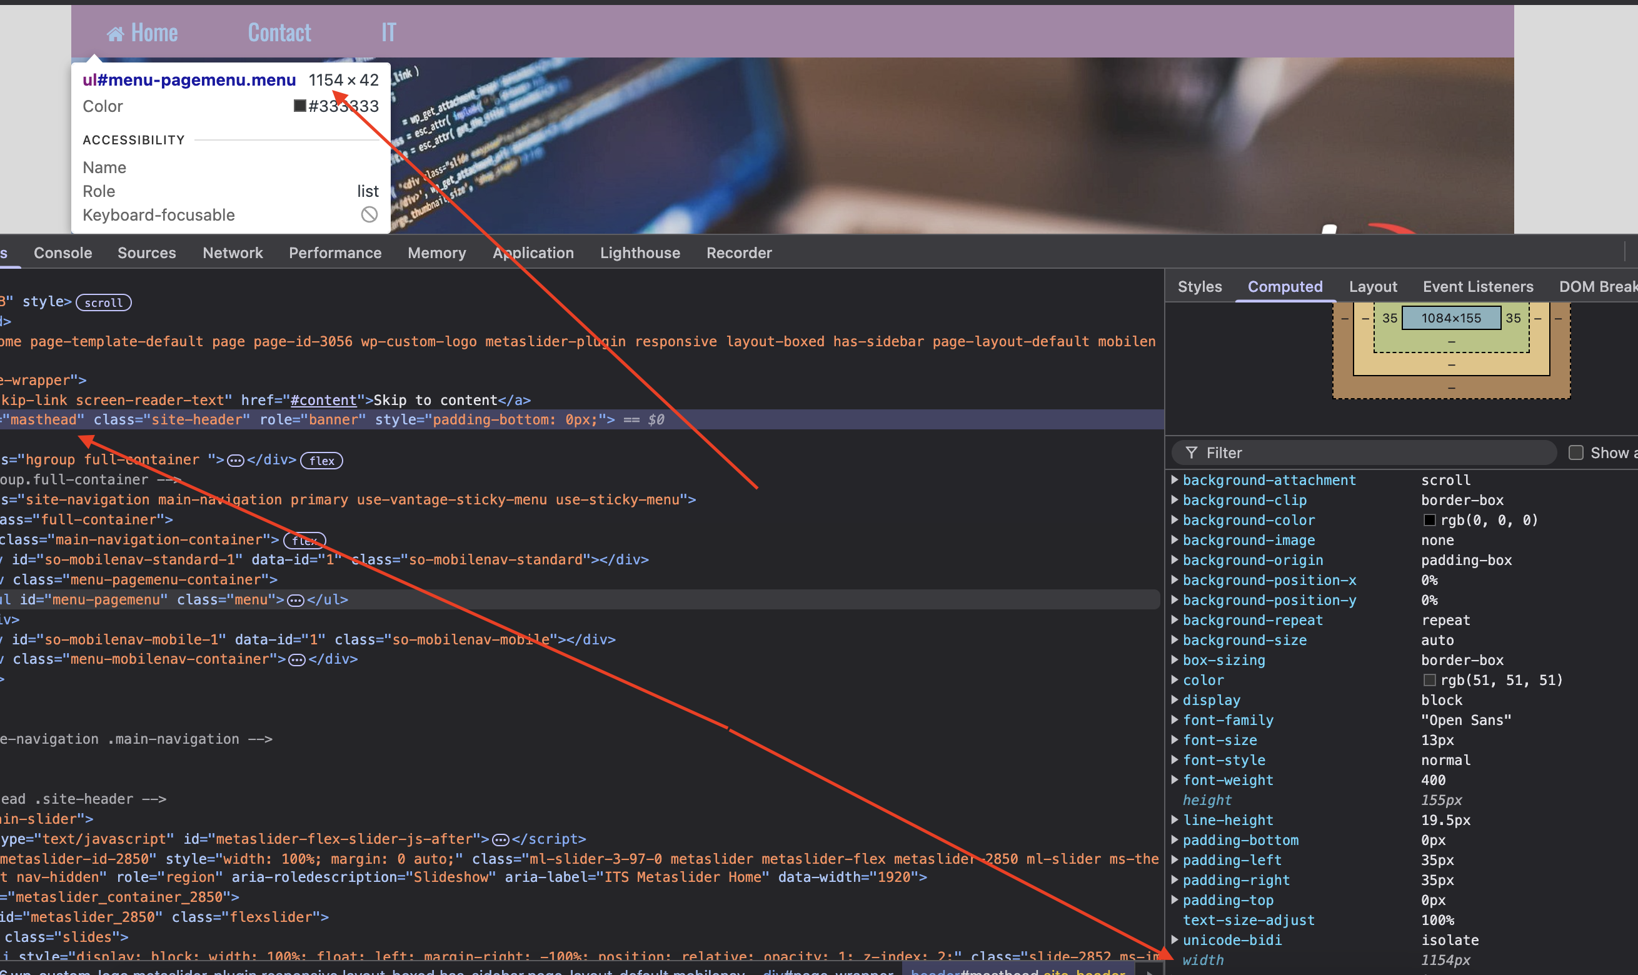Open the Performance tab
The image size is (1638, 975).
click(335, 253)
